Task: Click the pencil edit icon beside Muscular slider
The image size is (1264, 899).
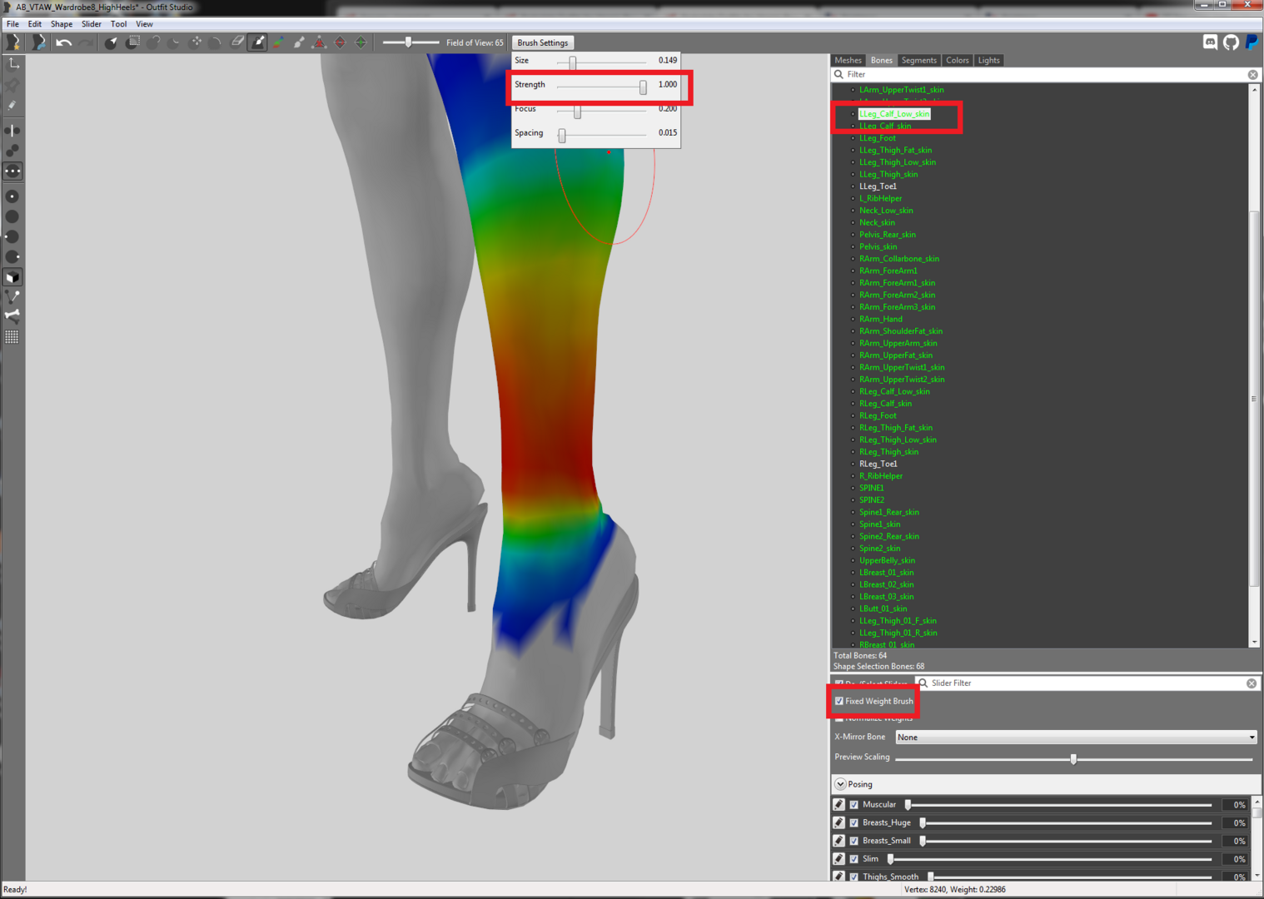Action: click(839, 804)
